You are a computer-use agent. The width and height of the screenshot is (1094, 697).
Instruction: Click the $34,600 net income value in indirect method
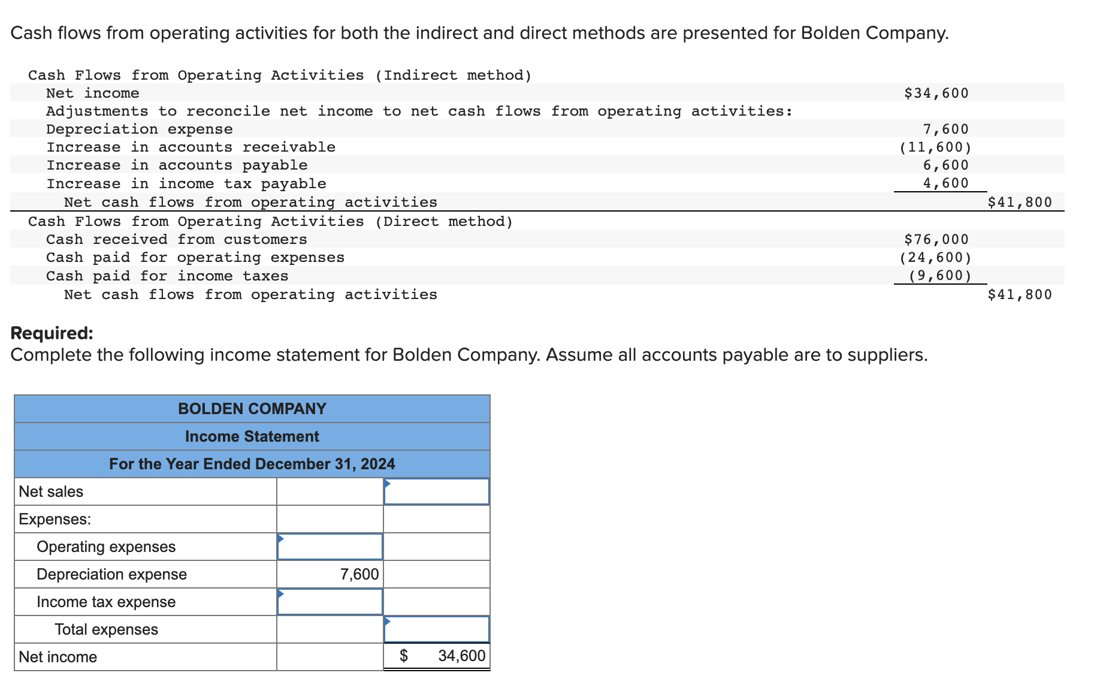pos(936,93)
